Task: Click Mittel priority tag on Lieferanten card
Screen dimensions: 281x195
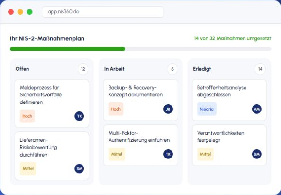Action: pos(28,168)
